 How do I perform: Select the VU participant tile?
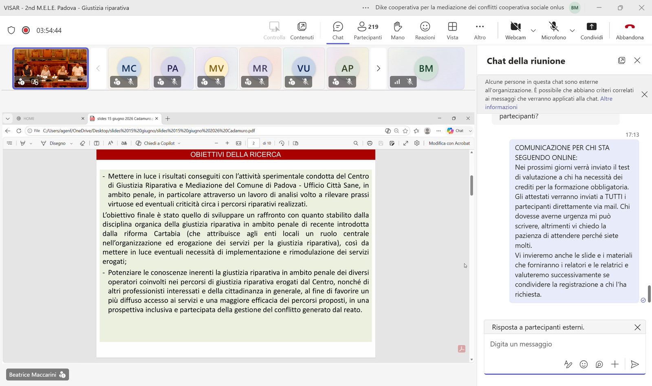pos(304,68)
